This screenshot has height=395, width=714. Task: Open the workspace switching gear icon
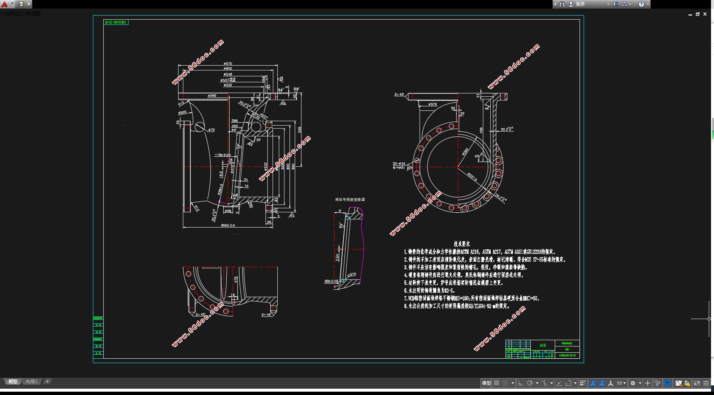[x=633, y=383]
